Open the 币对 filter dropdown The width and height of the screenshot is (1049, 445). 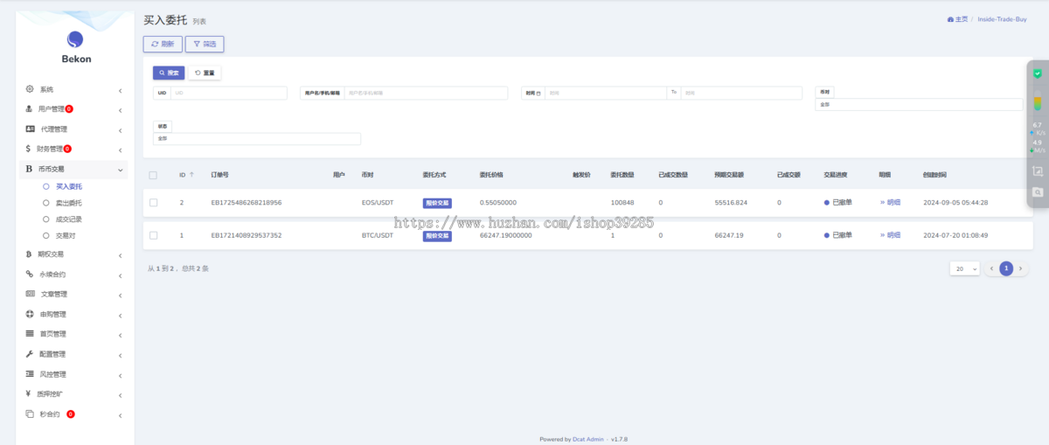pyautogui.click(x=919, y=104)
